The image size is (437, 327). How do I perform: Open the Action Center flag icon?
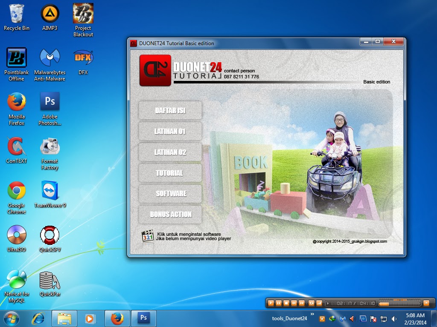coord(373,319)
